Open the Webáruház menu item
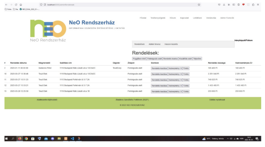 coord(211,18)
